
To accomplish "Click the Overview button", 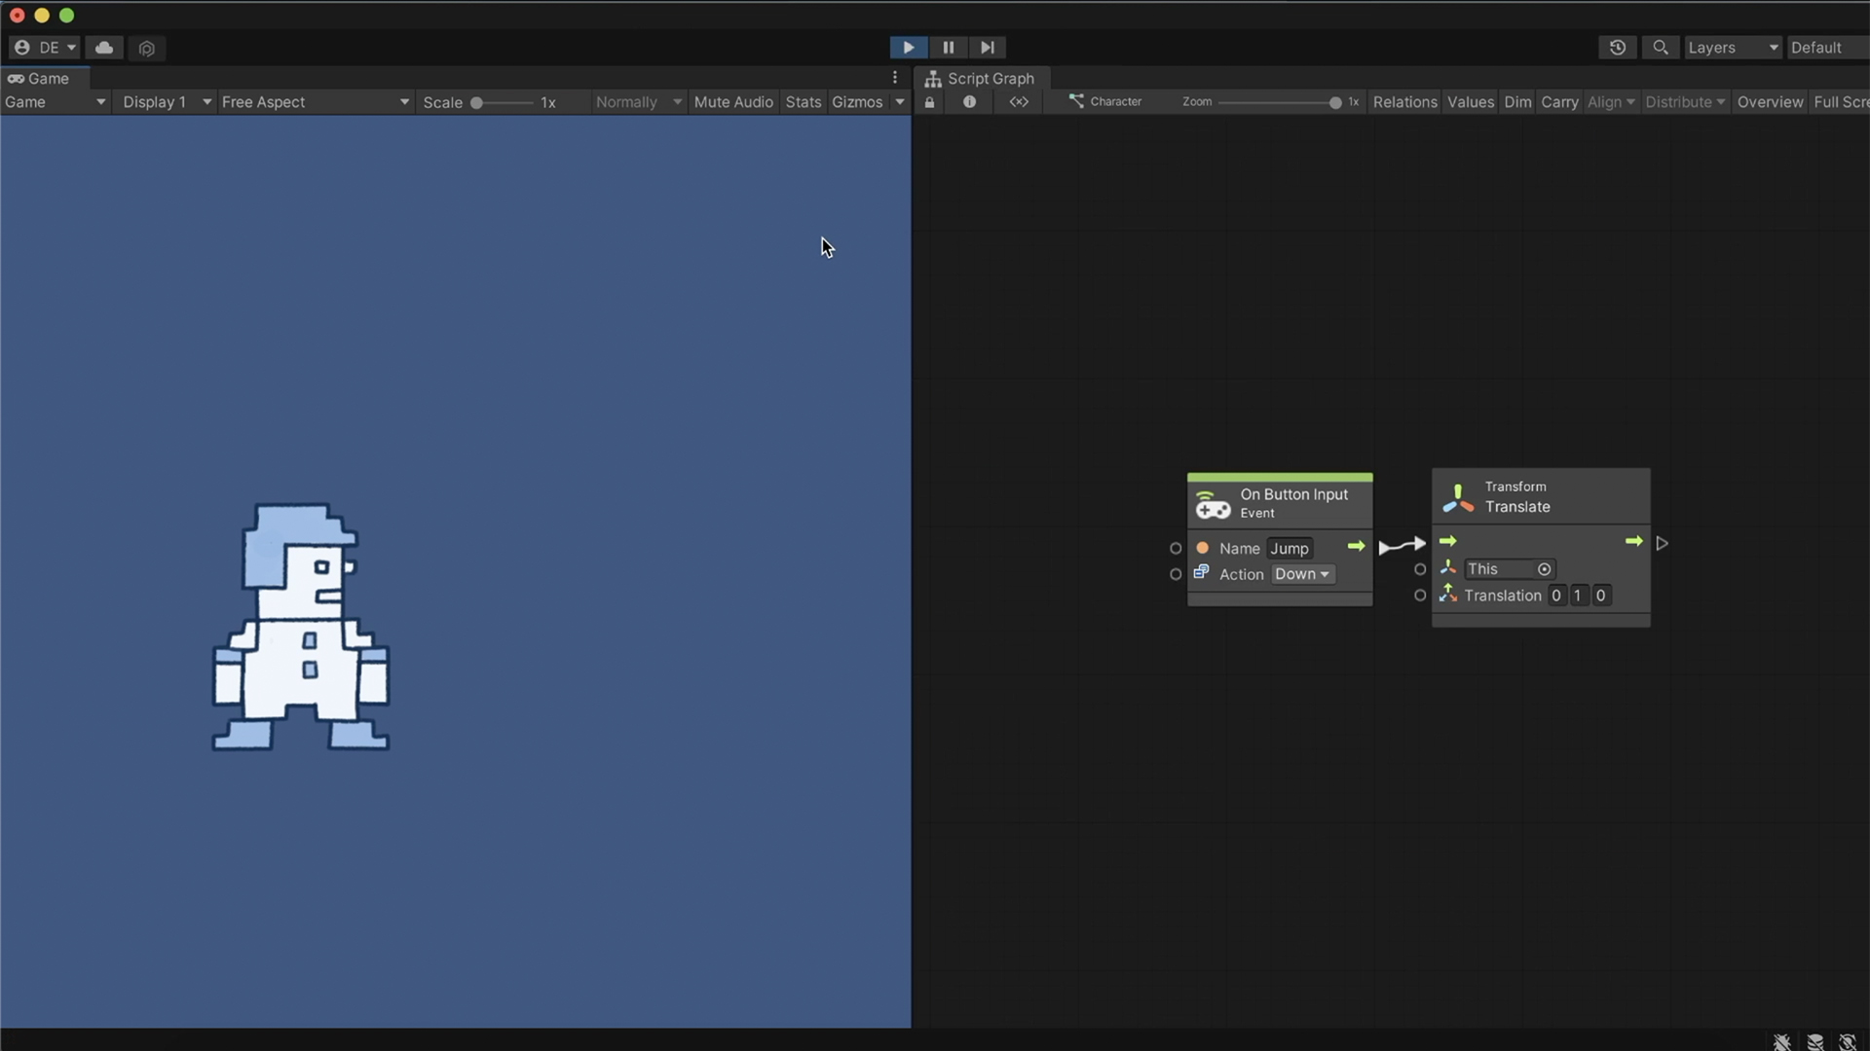I will 1770,101.
